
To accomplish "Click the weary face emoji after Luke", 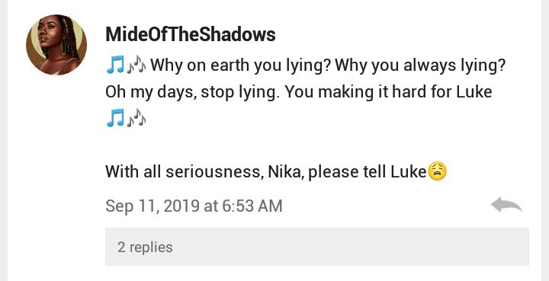I will [438, 171].
